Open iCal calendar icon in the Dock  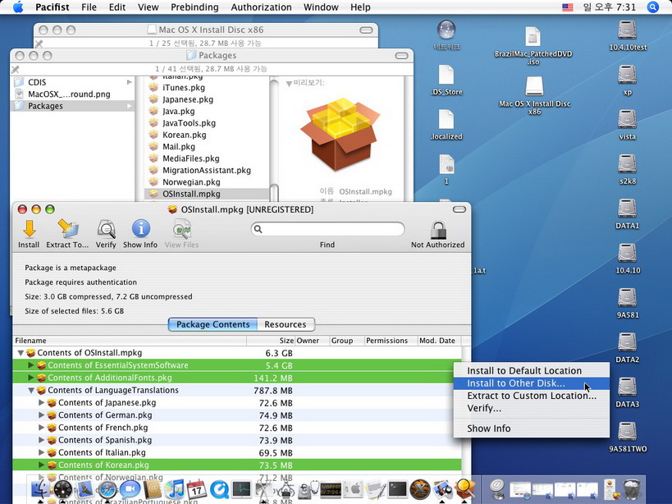click(197, 489)
